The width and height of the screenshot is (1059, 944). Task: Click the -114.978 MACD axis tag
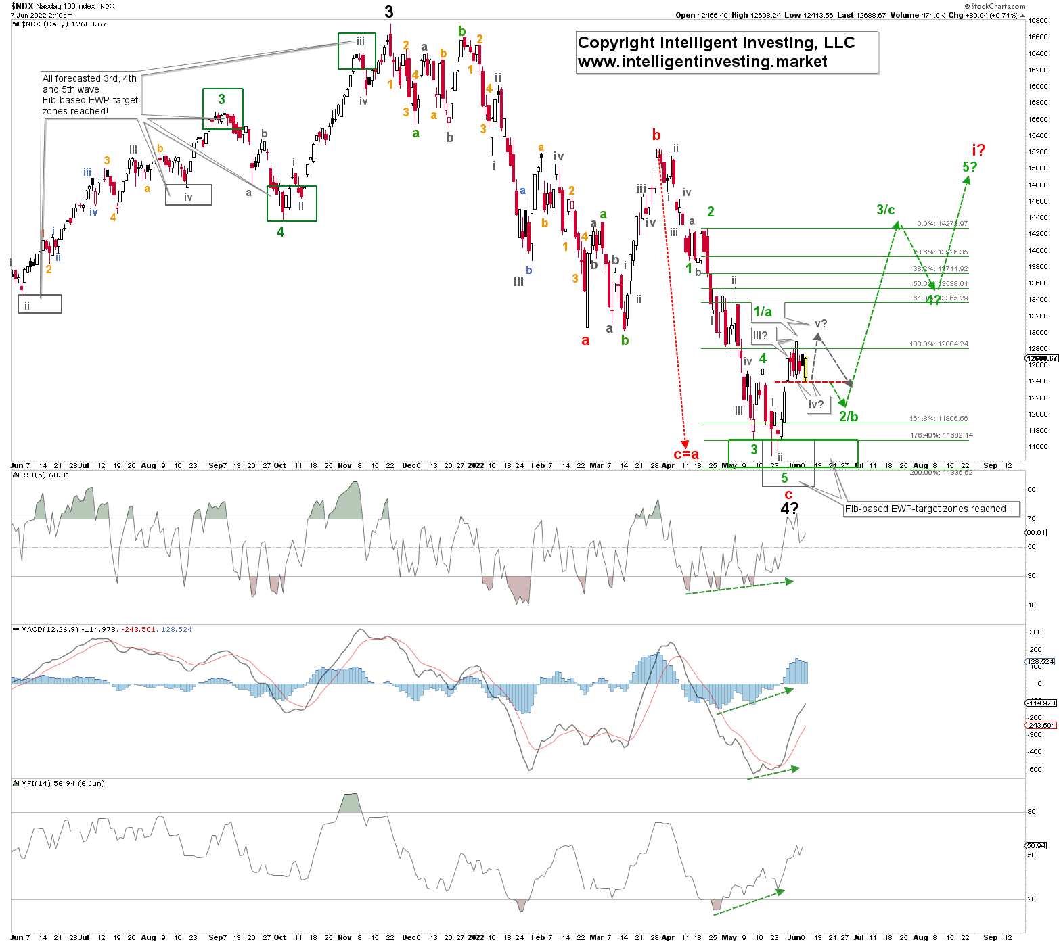1041,703
